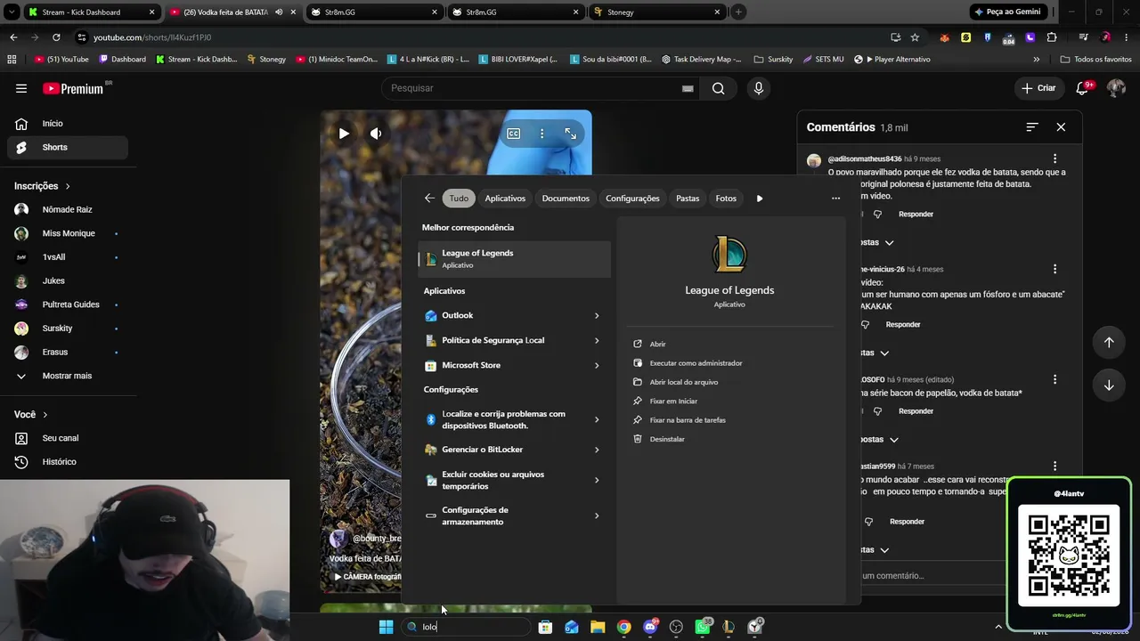The image size is (1140, 641).
Task: Expand Gerenciar o BitLocker chevron
Action: pos(597,450)
